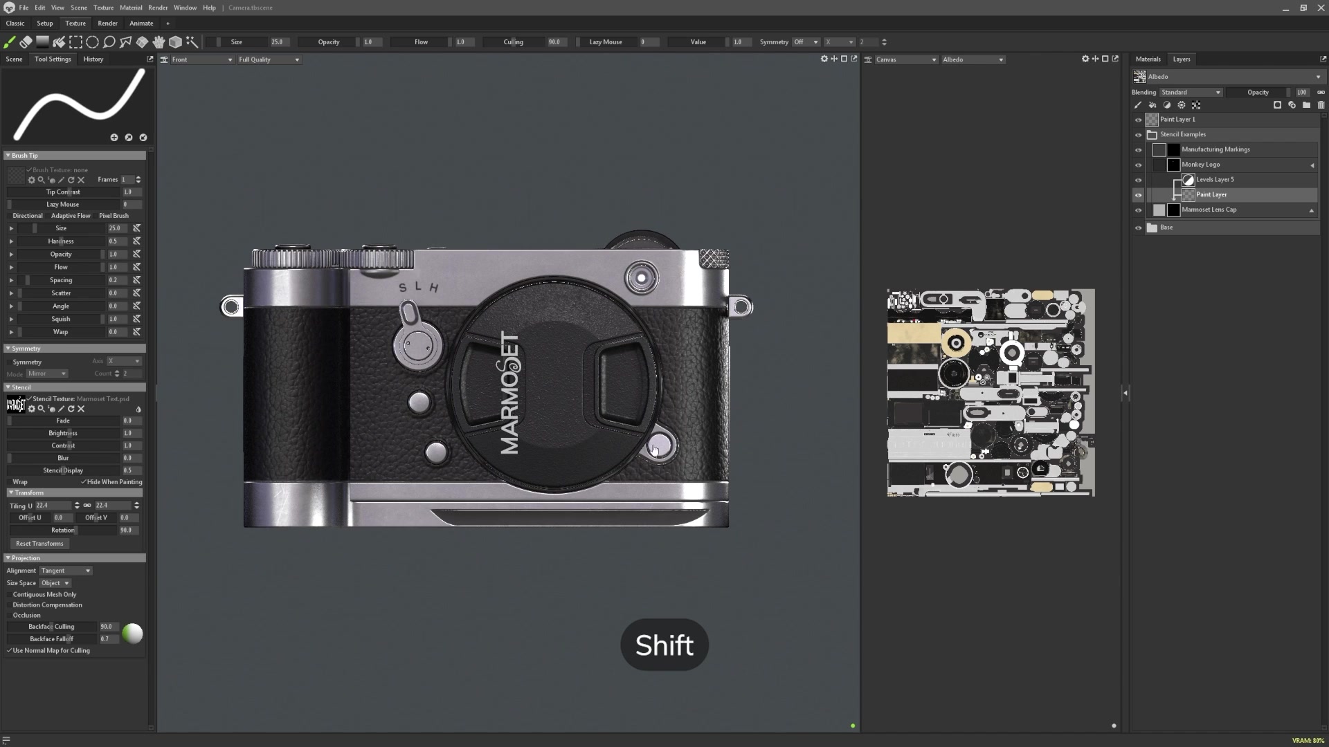
Task: Select the Lasso Selection tool
Action: point(109,42)
